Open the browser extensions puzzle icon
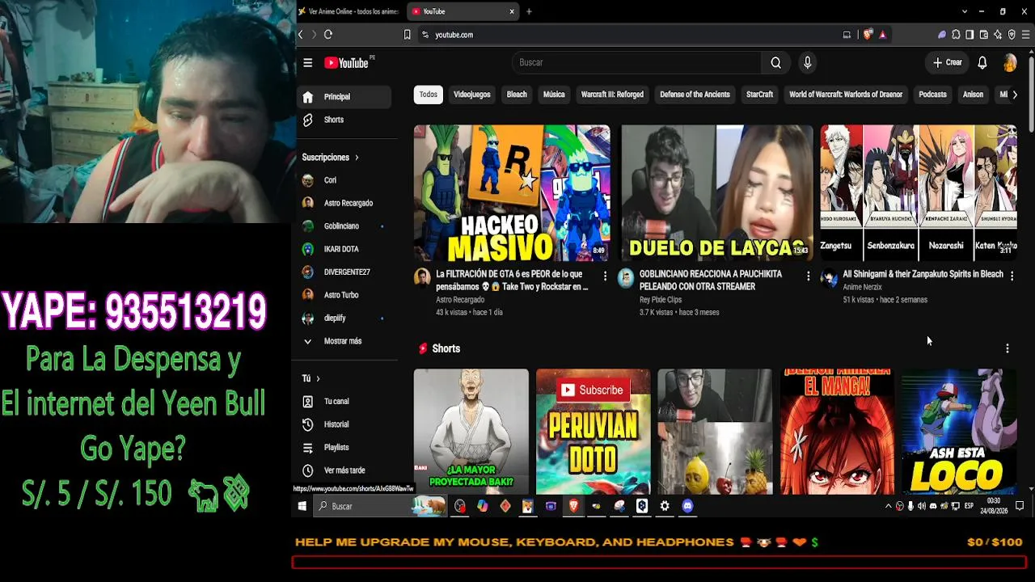This screenshot has width=1035, height=582. [x=956, y=35]
